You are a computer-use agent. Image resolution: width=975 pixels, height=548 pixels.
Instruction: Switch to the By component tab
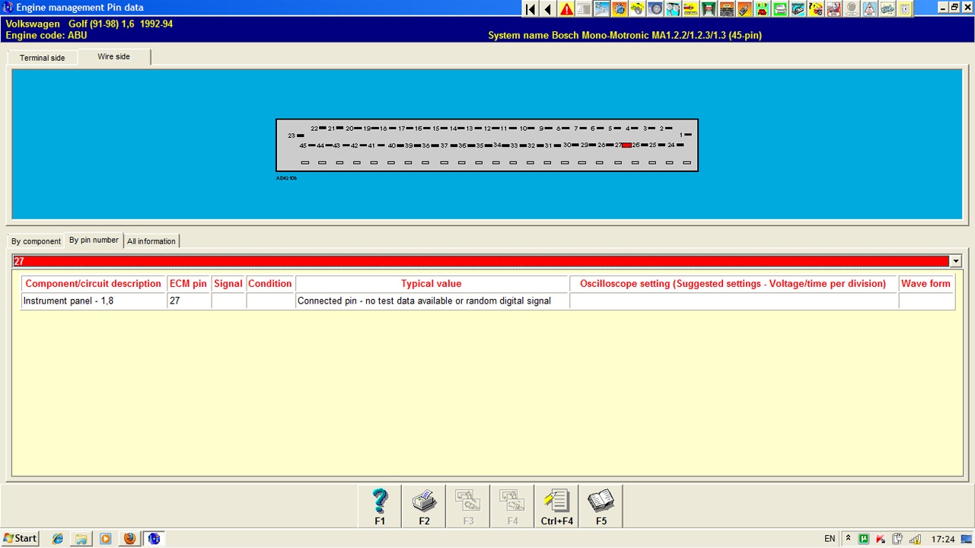[36, 241]
